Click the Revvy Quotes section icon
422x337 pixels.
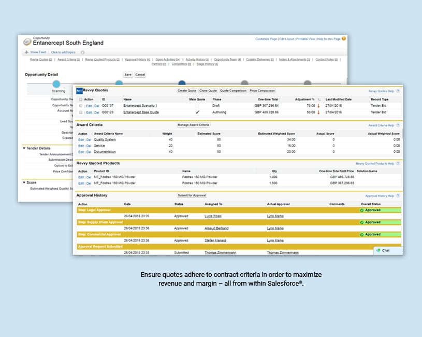(x=79, y=91)
